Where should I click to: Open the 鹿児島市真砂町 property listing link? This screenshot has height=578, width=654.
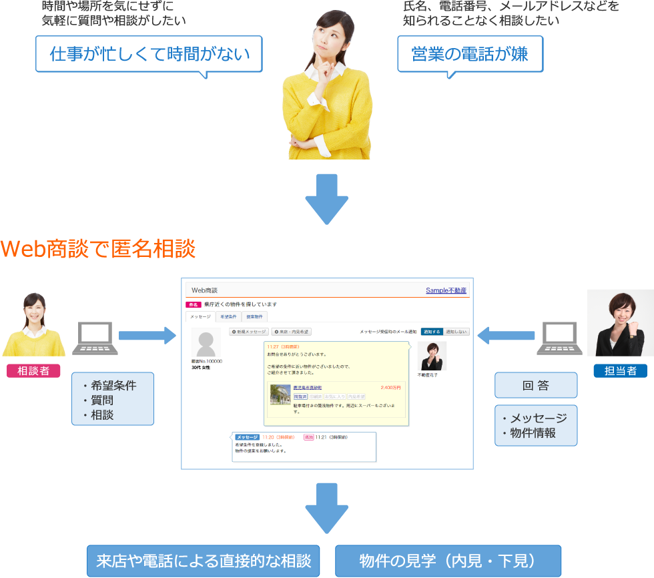(307, 388)
